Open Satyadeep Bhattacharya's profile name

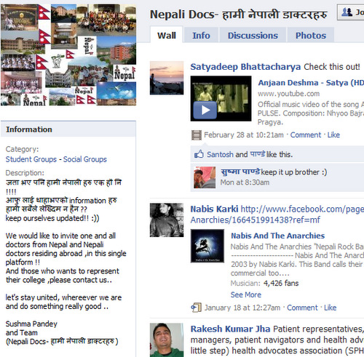(x=245, y=67)
